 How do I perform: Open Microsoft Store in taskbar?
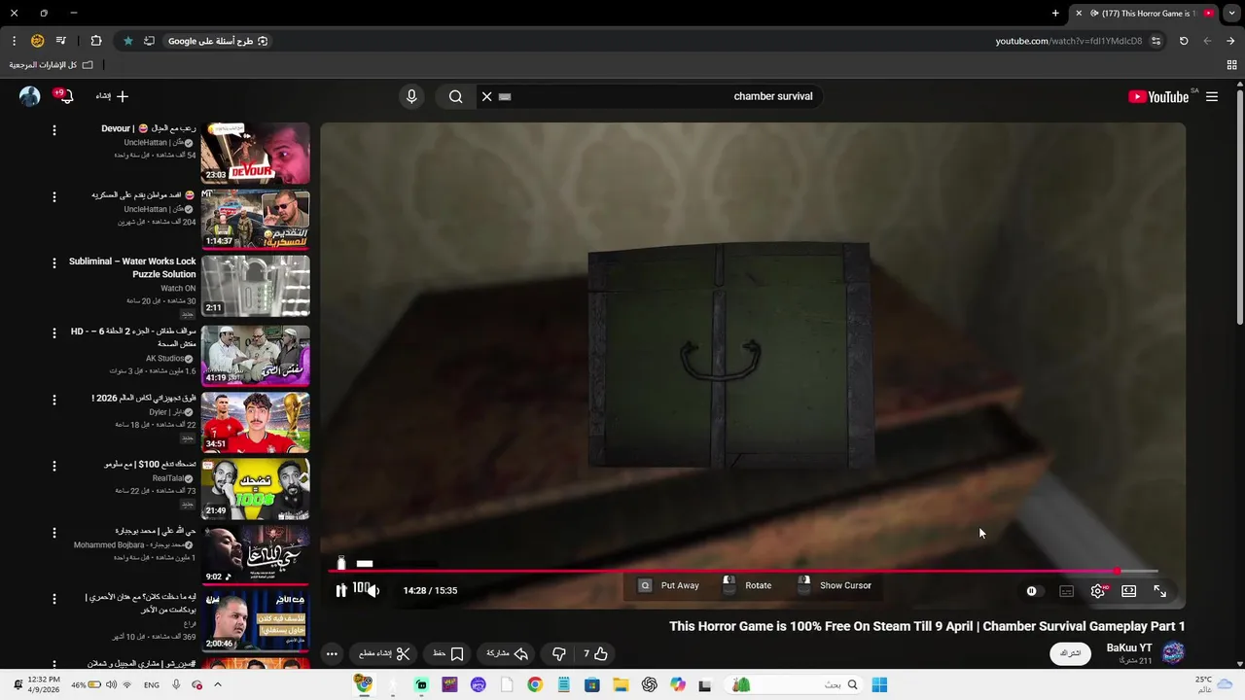592,684
